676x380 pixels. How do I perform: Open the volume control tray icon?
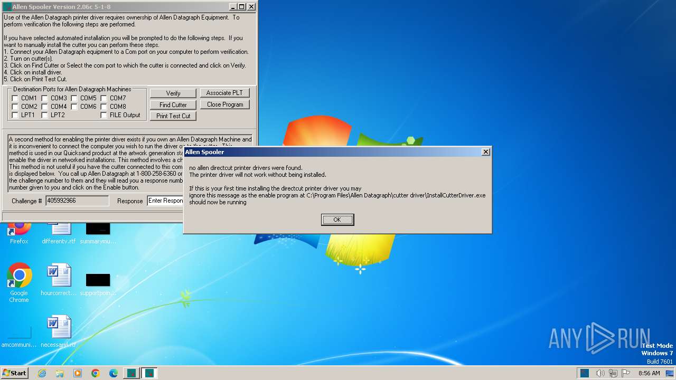tap(600, 373)
